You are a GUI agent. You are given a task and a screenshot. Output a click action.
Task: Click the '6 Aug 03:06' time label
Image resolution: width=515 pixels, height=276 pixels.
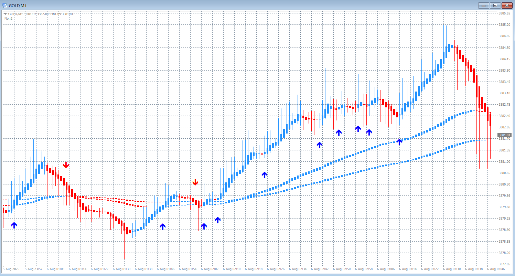[x=386, y=269]
